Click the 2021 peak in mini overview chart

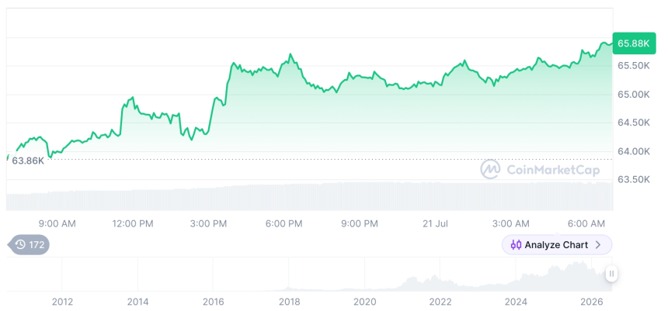[411, 282]
